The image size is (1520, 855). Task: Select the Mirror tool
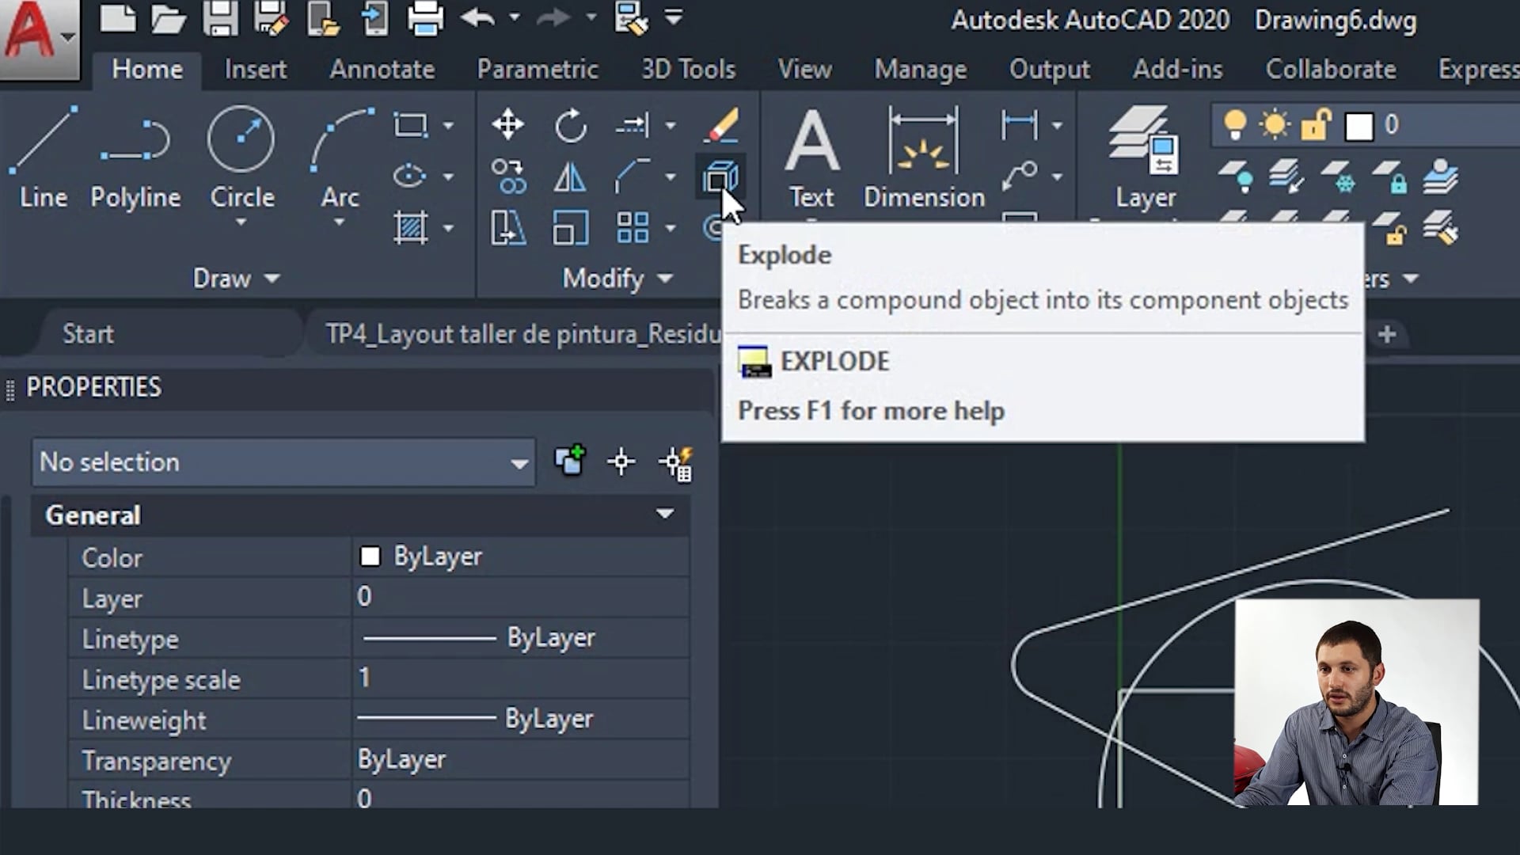[x=570, y=176]
